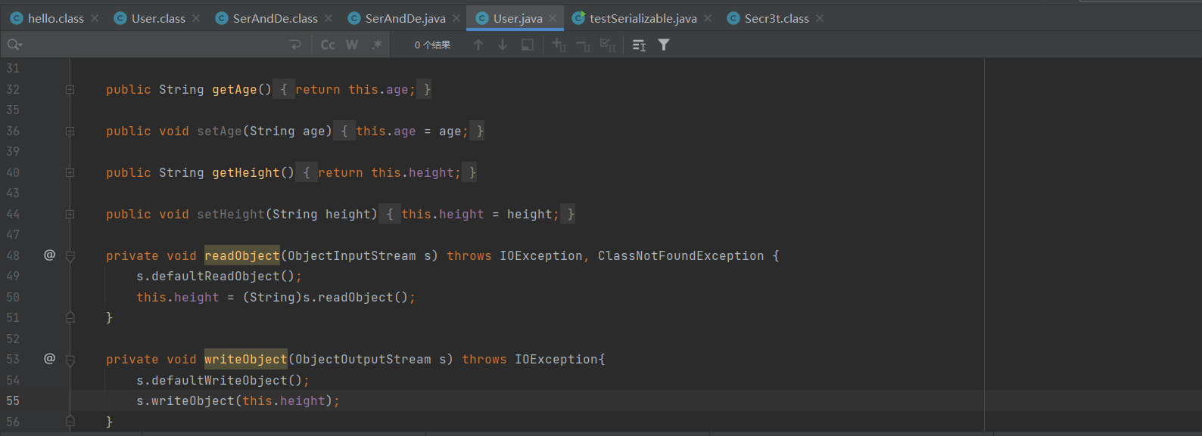
Task: Click s.defaultReadObject() call
Action: 219,276
